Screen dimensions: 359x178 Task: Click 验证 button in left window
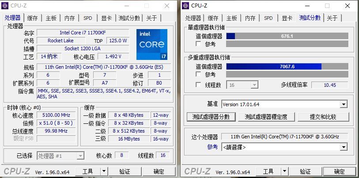(x=125, y=171)
